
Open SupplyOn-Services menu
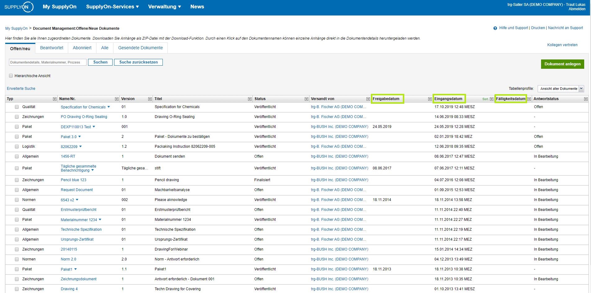pyautogui.click(x=113, y=7)
